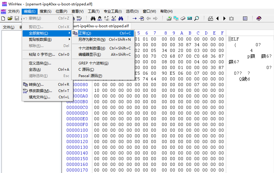Open the 专业工具(I) menu
Viewport: 274px width, 173px height.
(x=113, y=11)
